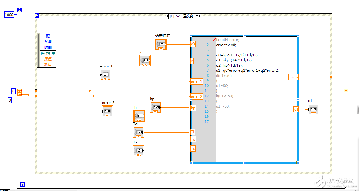Select the v input node
The width and height of the screenshot is (359, 191).
pyautogui.click(x=192, y=61)
